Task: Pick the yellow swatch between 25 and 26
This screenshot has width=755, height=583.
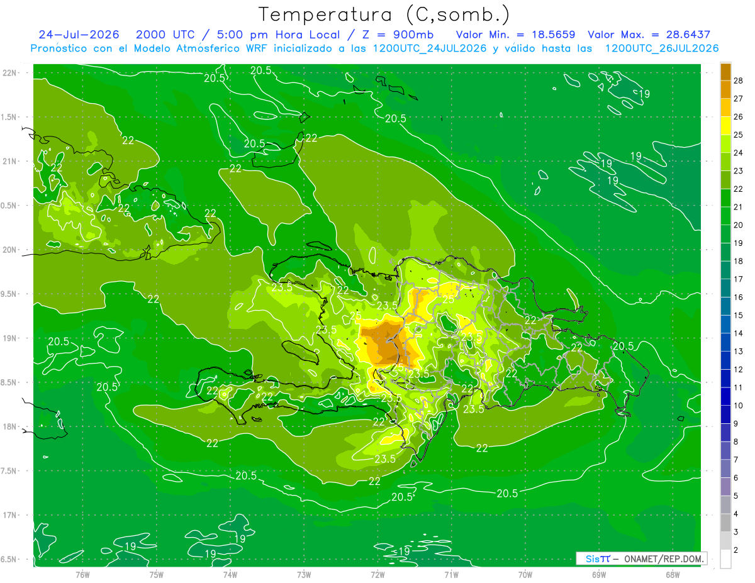Action: pos(725,126)
